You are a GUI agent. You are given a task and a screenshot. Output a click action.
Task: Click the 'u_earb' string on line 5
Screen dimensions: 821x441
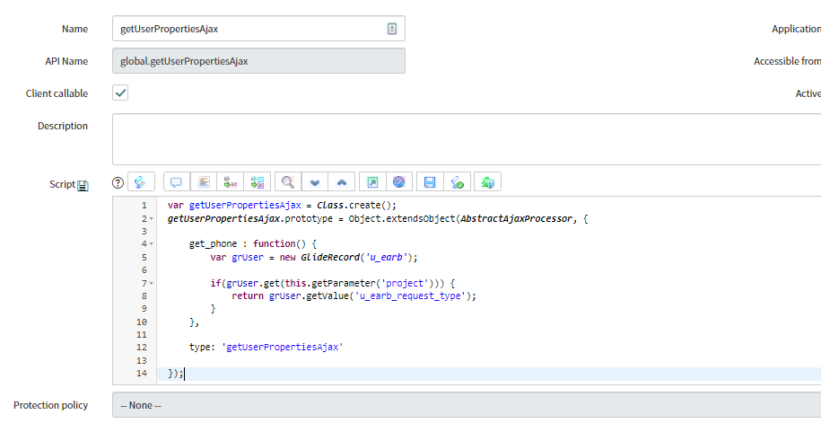[387, 257]
